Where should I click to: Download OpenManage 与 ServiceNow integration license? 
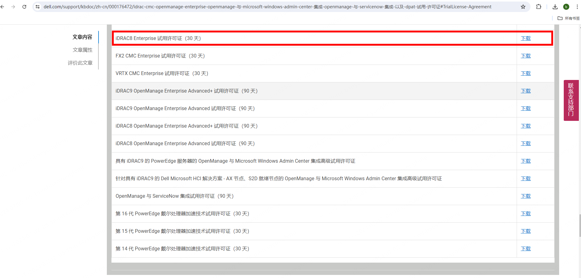526,196
